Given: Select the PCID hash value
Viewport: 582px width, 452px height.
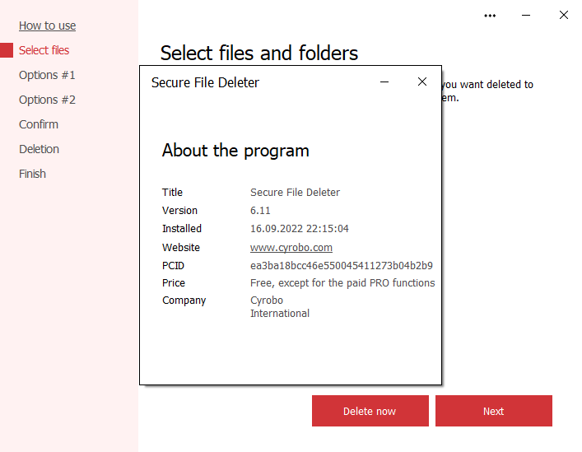Looking at the screenshot, I should coord(341,266).
